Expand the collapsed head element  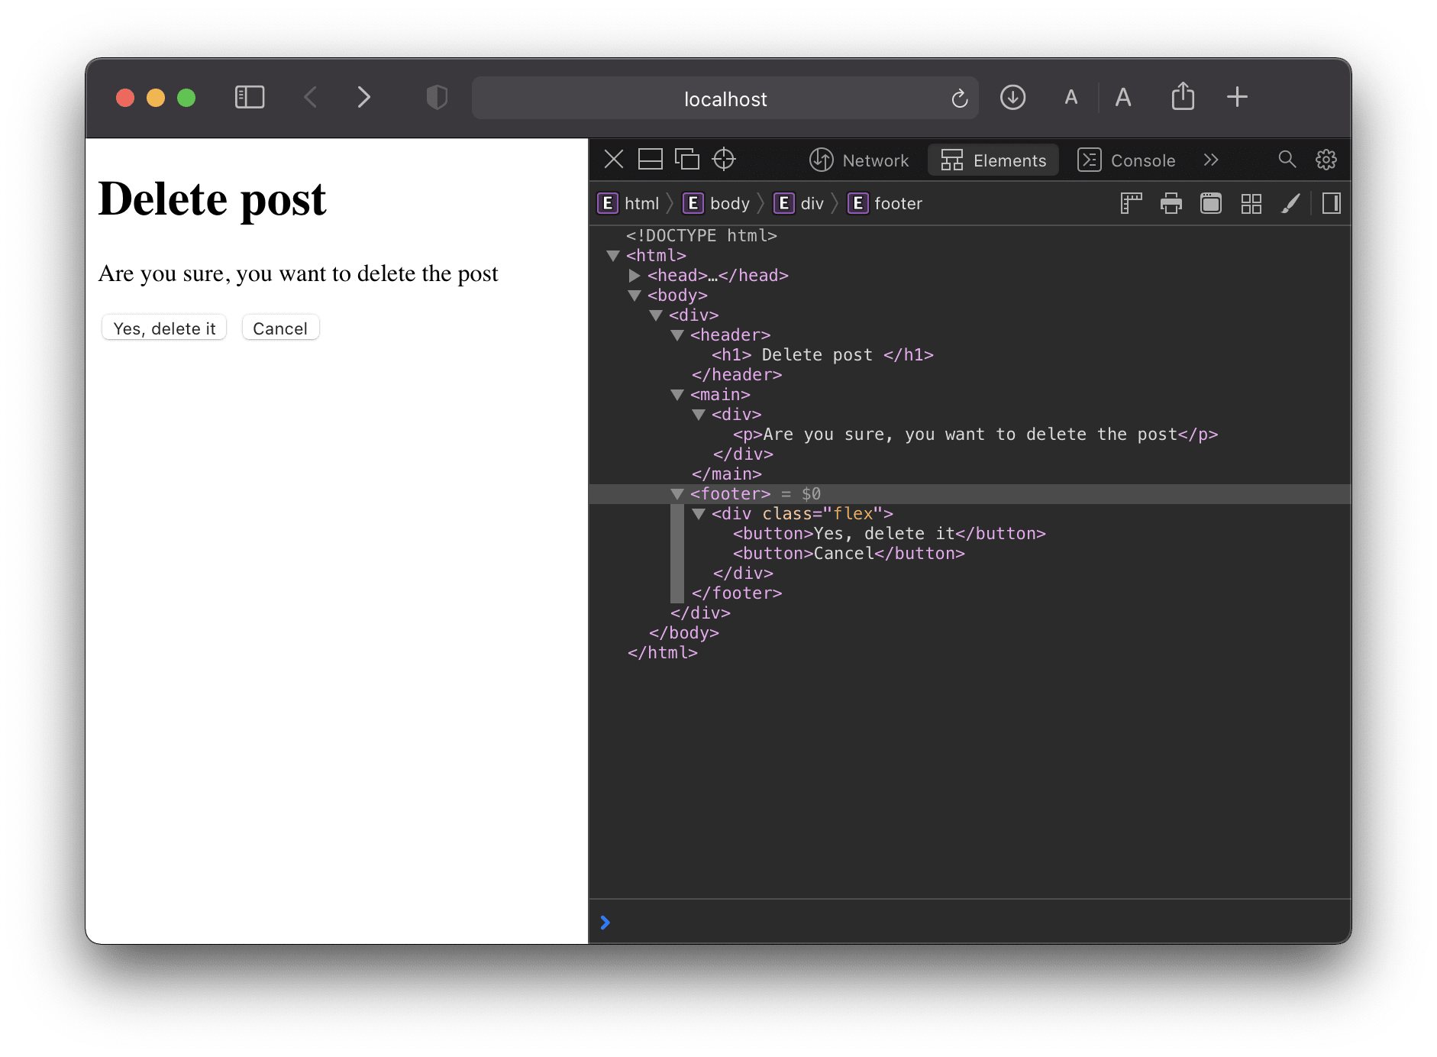[x=634, y=276]
